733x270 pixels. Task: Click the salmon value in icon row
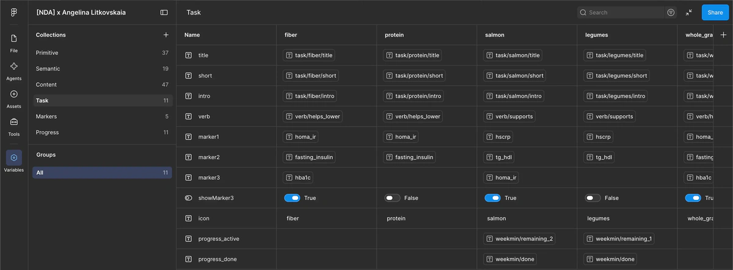[497, 218]
